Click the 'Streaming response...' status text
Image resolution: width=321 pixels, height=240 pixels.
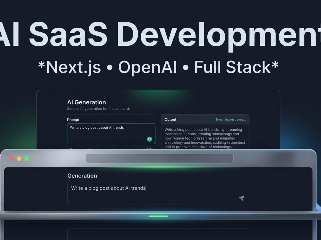230,120
